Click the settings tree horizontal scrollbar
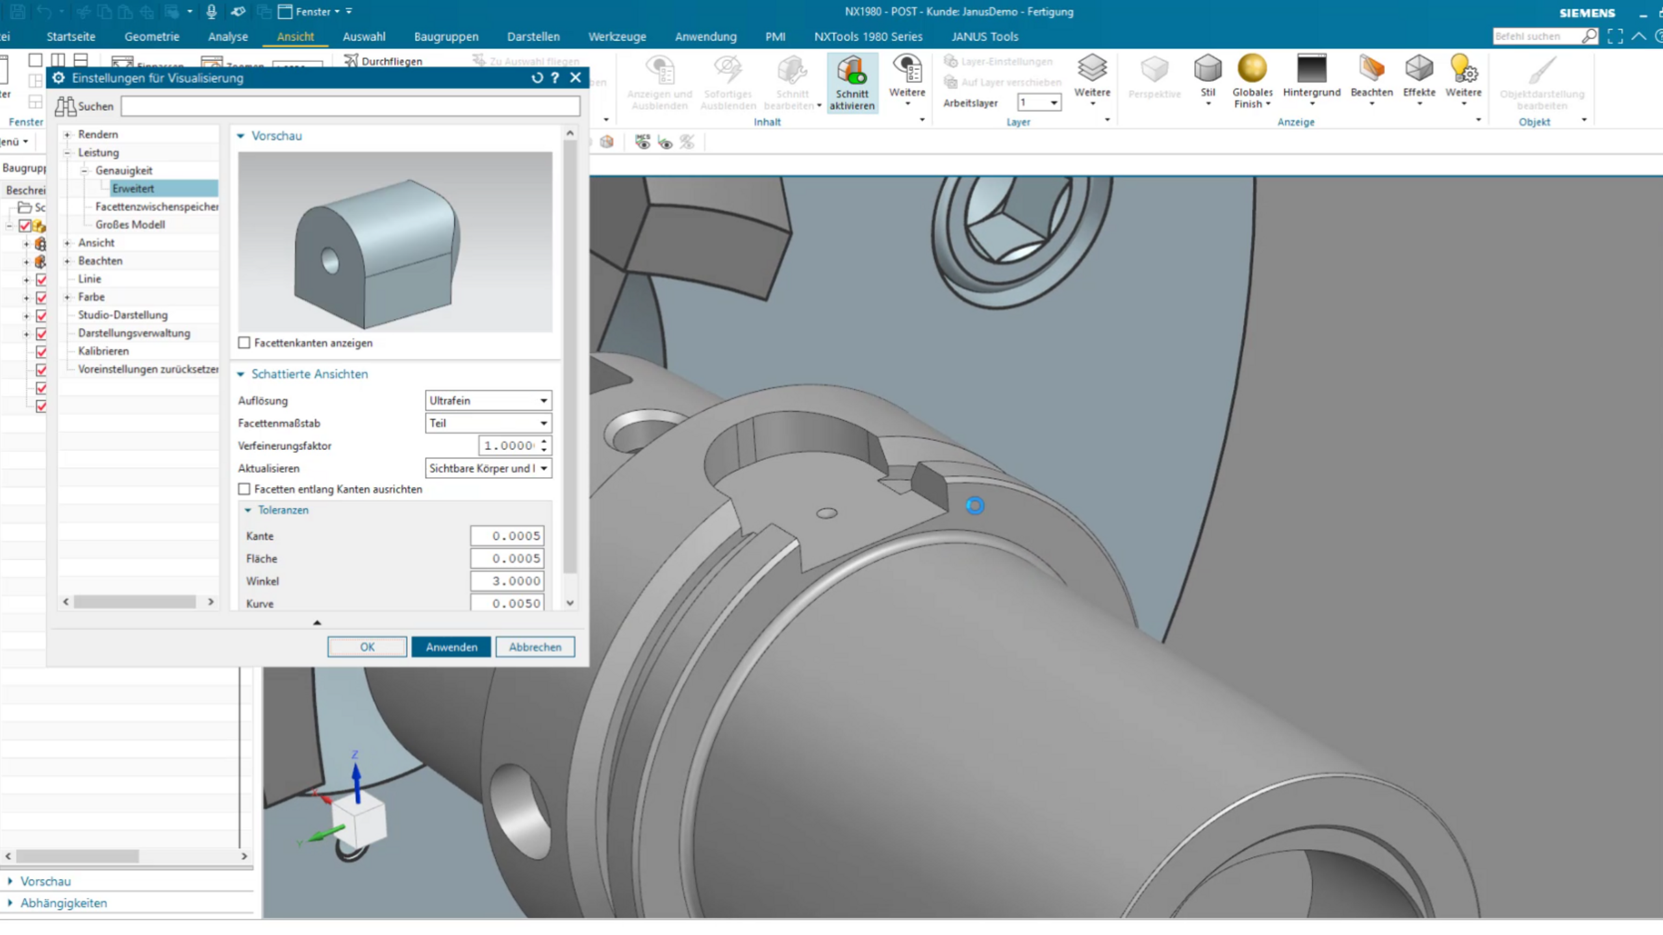The width and height of the screenshot is (1663, 935). 135,602
